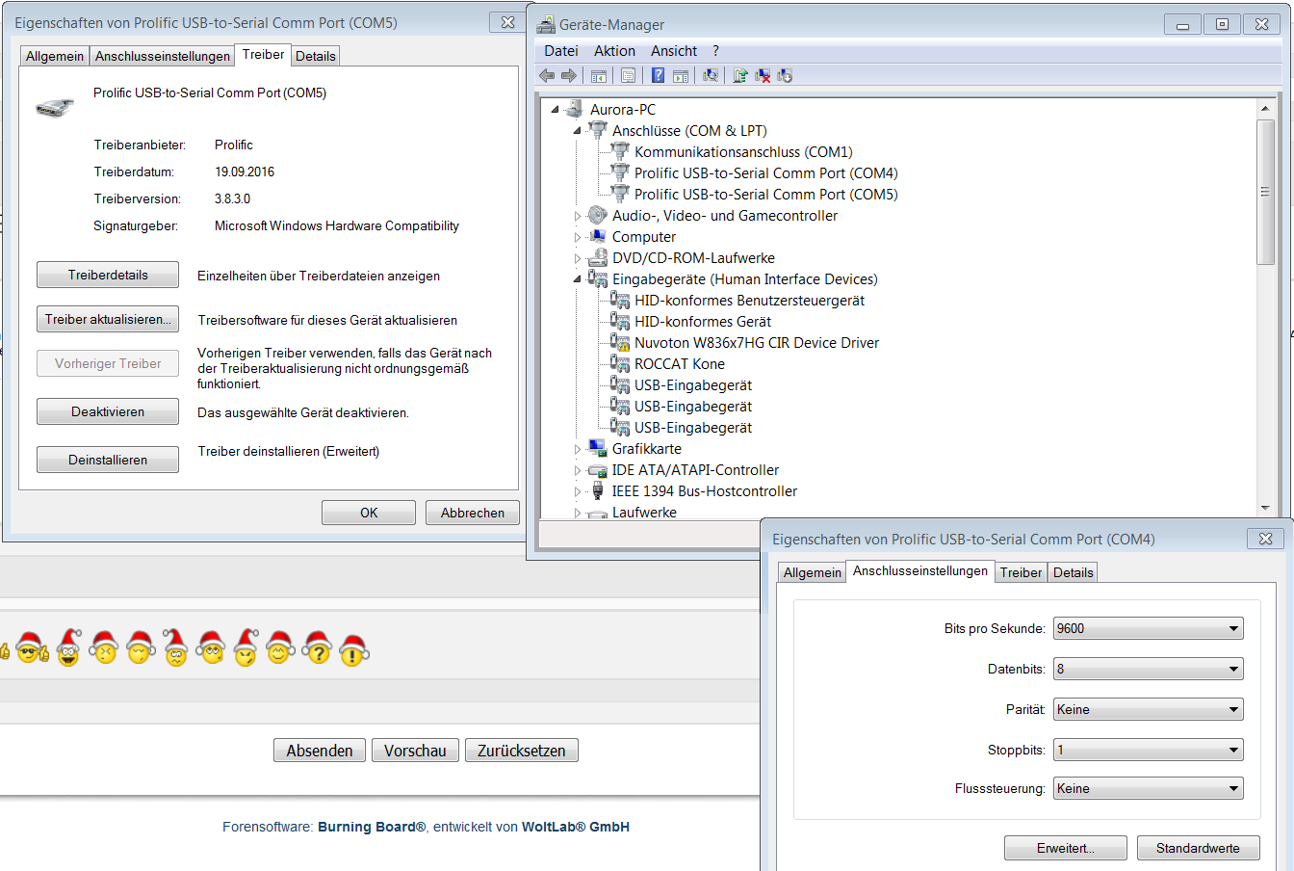Switch to Details tab in COM5 properties
The image size is (1294, 871).
[316, 56]
